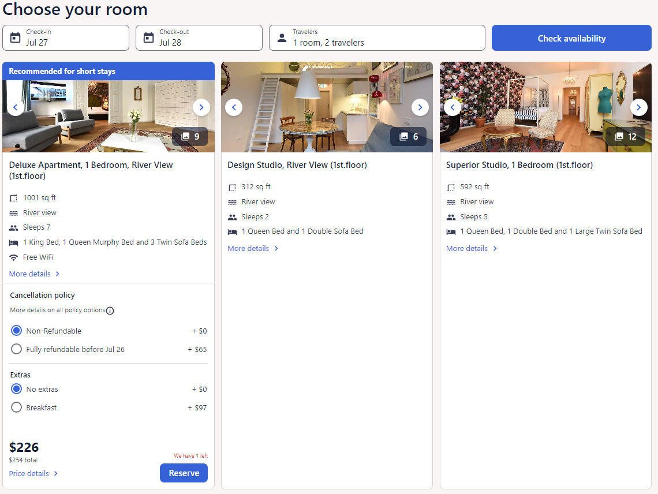Open the Check-in date picker
Viewport: 658px width, 494px height.
[66, 38]
